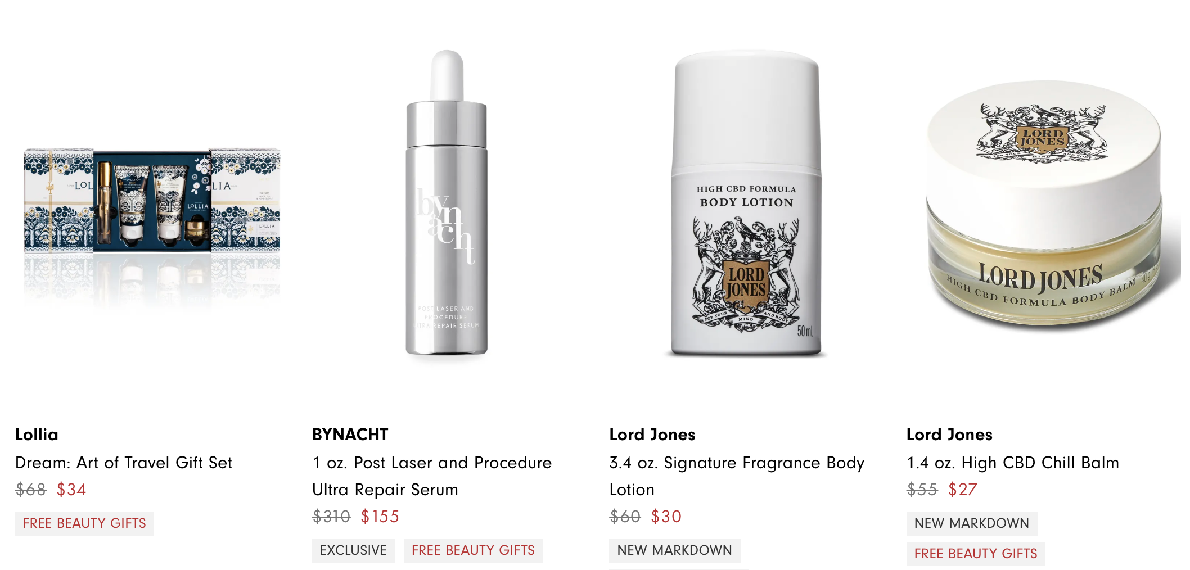The width and height of the screenshot is (1190, 570).
Task: Click Lord Jones brand above Body Lotion
Action: 652,435
